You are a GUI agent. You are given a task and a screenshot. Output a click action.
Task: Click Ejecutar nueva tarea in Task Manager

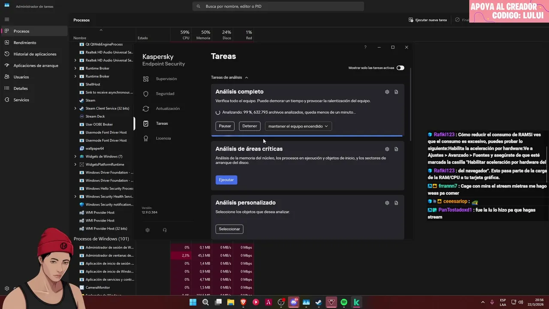coord(428,20)
